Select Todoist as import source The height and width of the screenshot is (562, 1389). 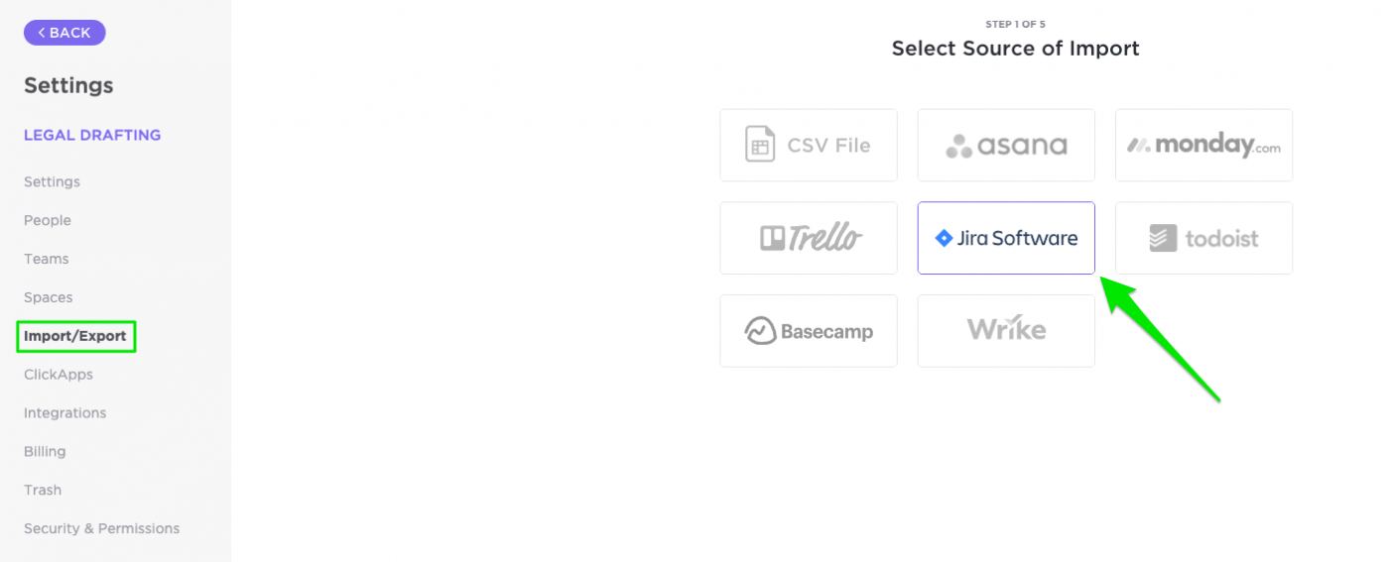tap(1203, 238)
